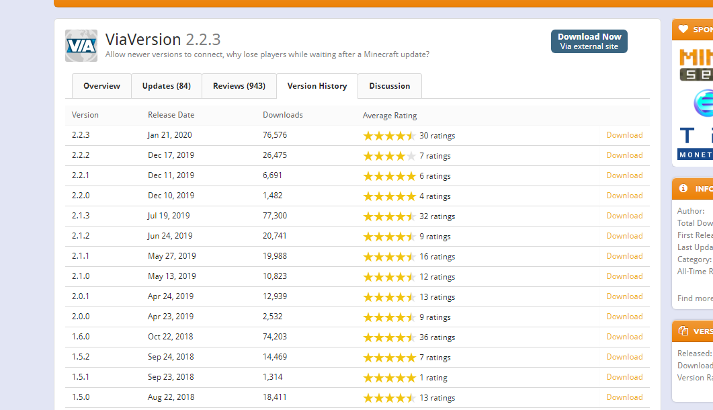
Task: Click the four-star rating for version 2.2.2
Action: pyautogui.click(x=389, y=156)
